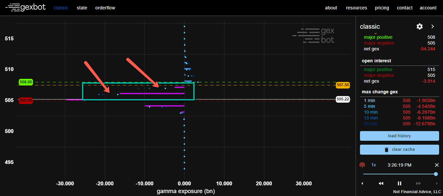Close the playback bar with the X
The width and height of the screenshot is (443, 196).
pos(437,165)
